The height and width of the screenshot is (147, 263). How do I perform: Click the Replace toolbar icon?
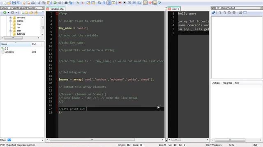tap(71, 3)
